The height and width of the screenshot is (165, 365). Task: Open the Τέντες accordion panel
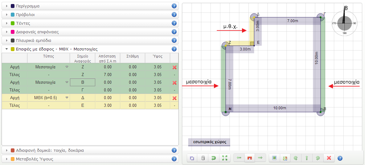23,23
